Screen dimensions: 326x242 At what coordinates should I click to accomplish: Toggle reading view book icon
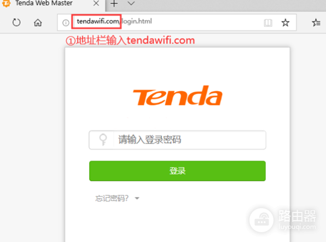pyautogui.click(x=268, y=22)
